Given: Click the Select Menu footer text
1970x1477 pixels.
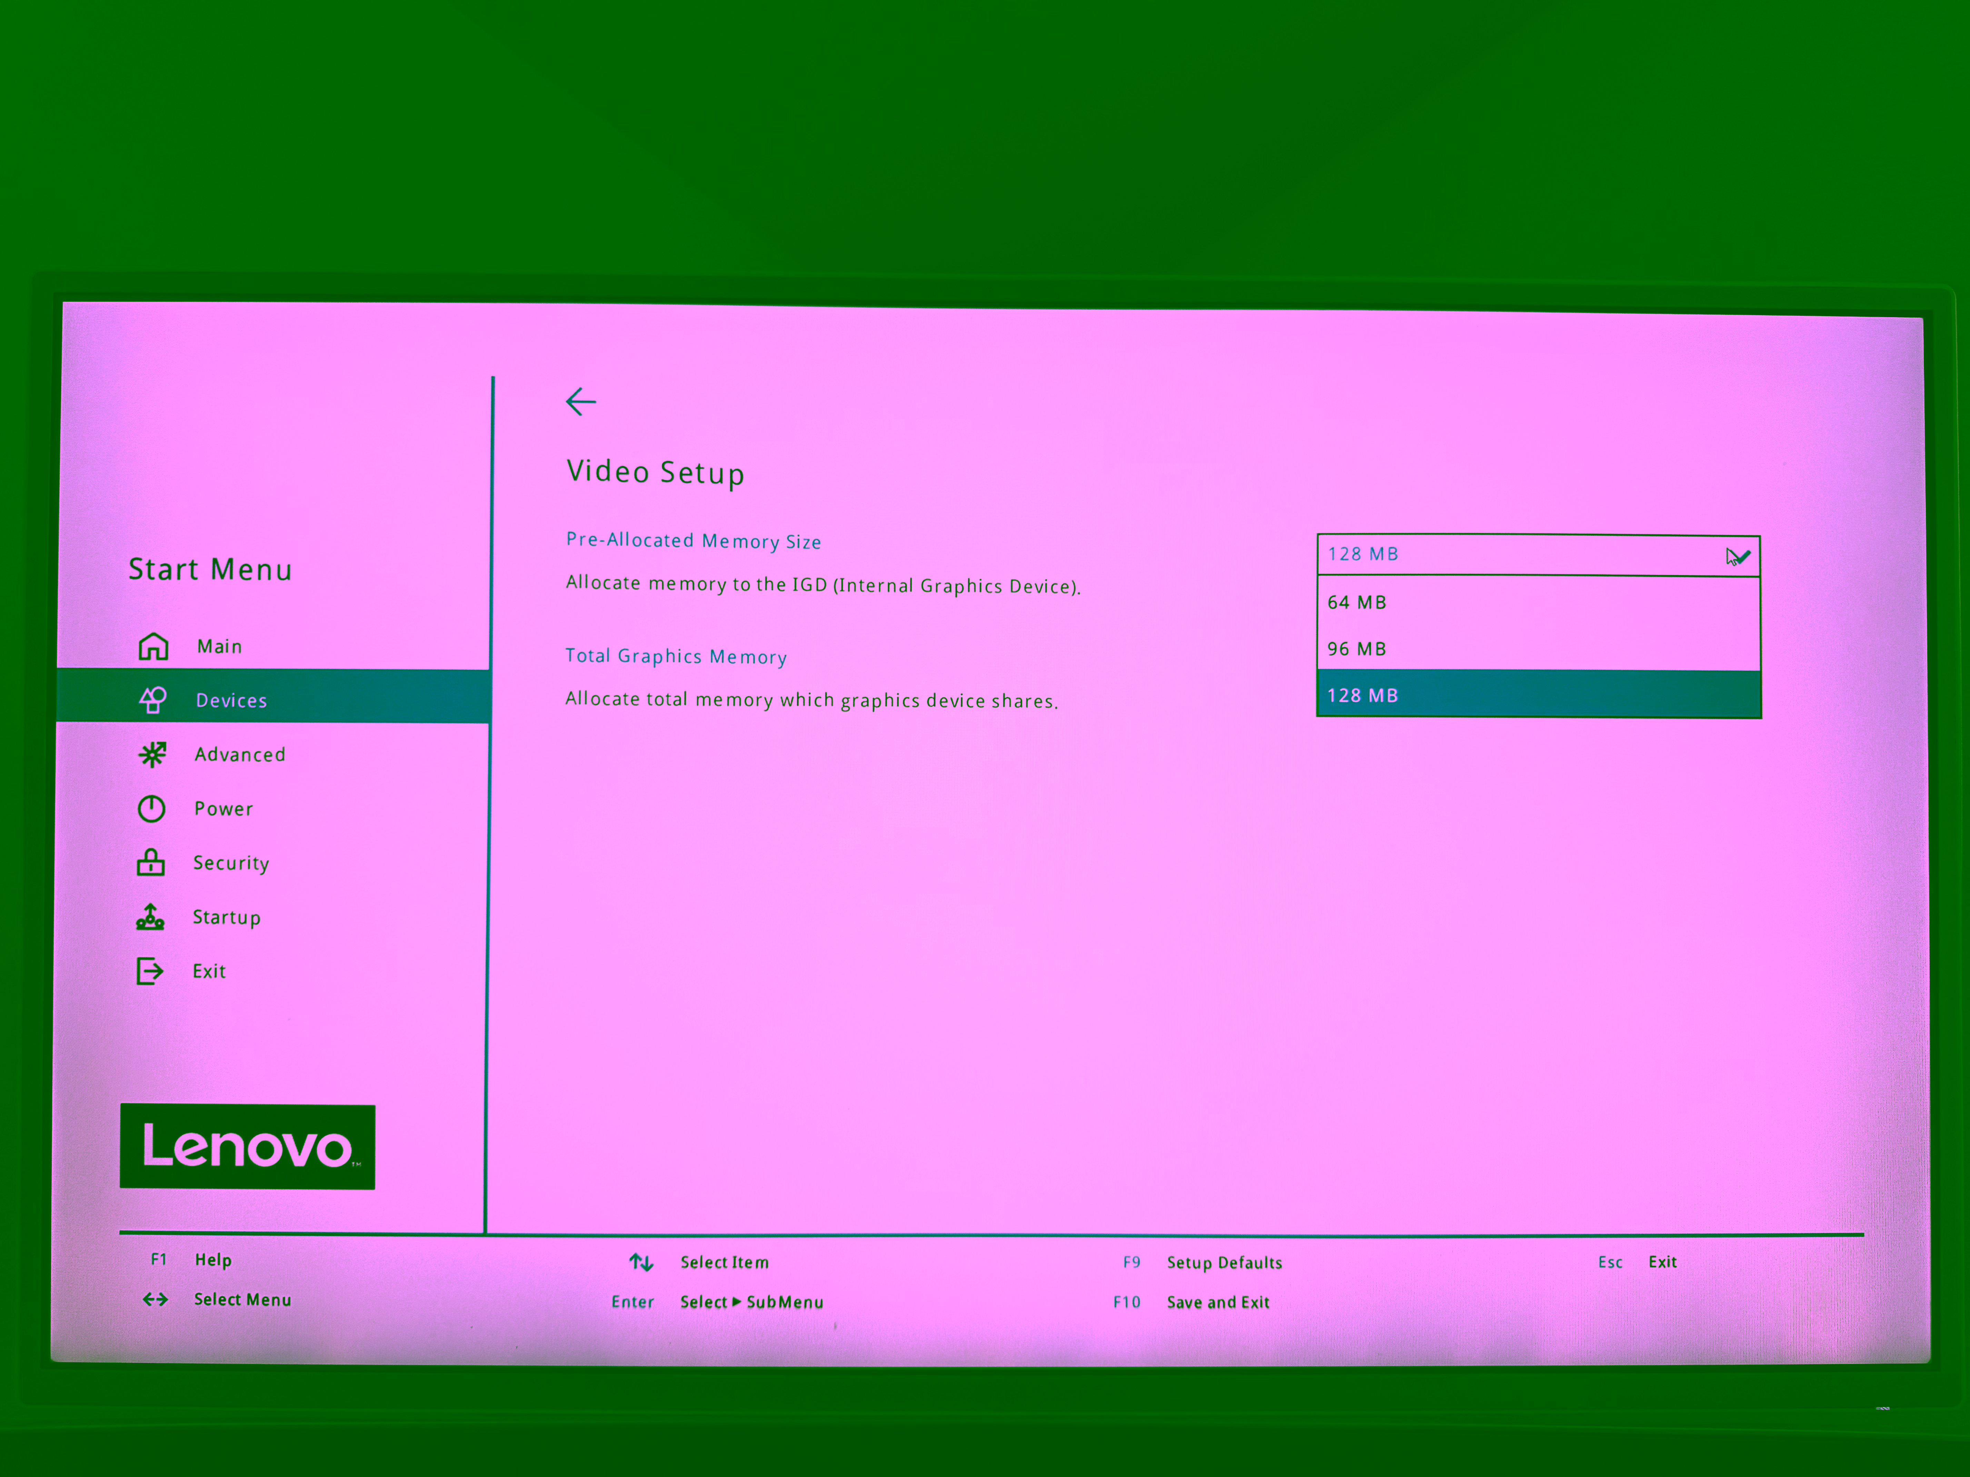Looking at the screenshot, I should (242, 1300).
